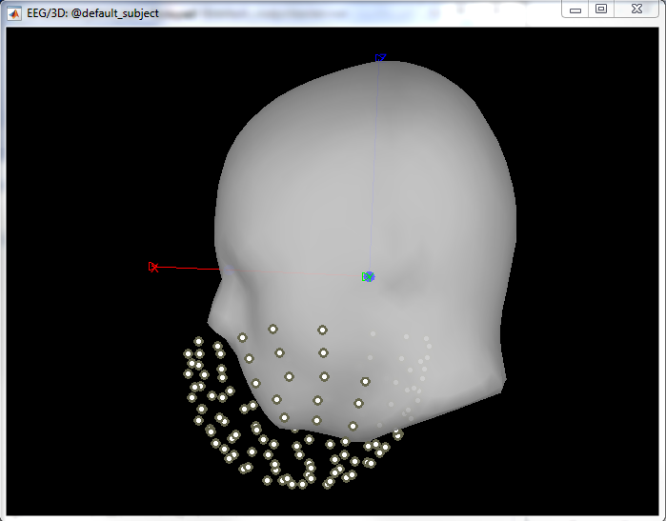
Task: Click the green Y axis label
Action: point(368,277)
